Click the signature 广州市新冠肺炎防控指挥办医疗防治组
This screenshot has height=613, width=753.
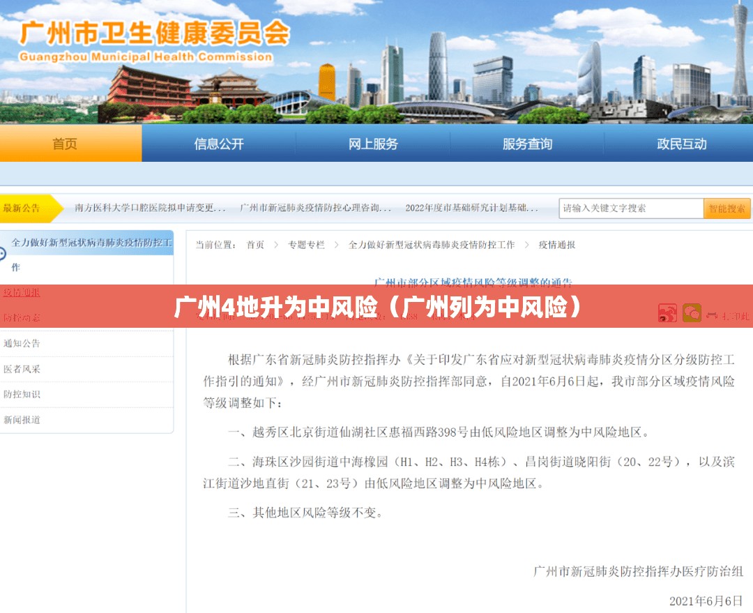coord(638,570)
